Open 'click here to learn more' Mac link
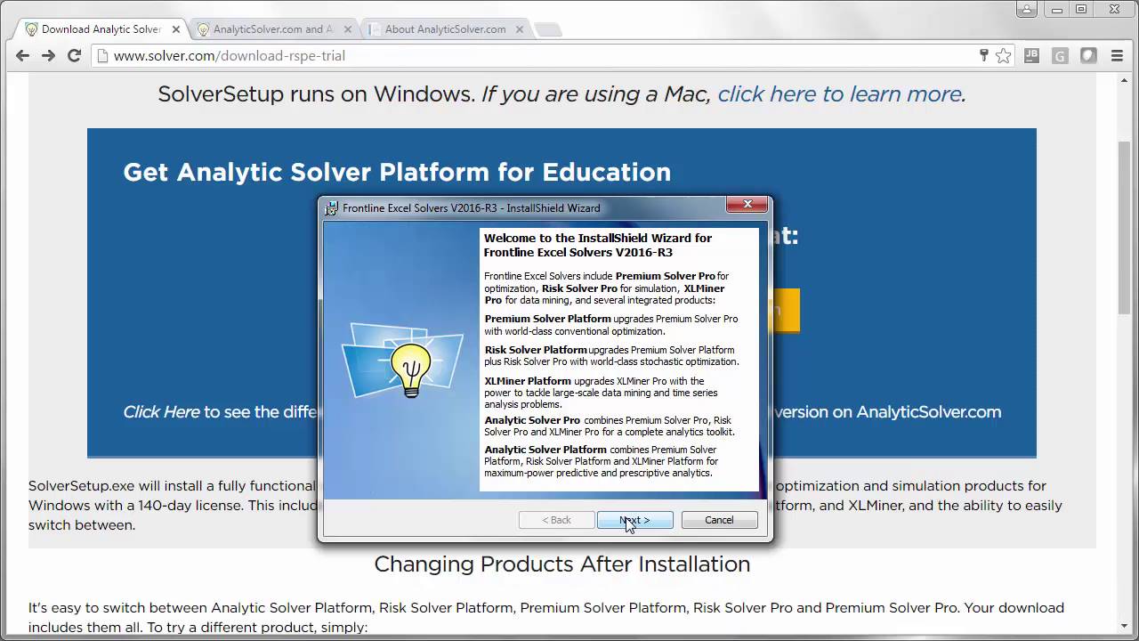Image resolution: width=1139 pixels, height=641 pixels. pyautogui.click(x=841, y=93)
